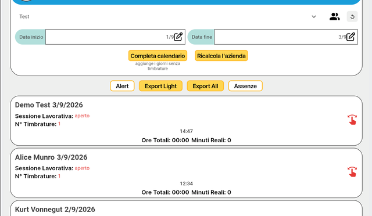
Task: Click Ricalcola l'azienda button
Action: [221, 56]
